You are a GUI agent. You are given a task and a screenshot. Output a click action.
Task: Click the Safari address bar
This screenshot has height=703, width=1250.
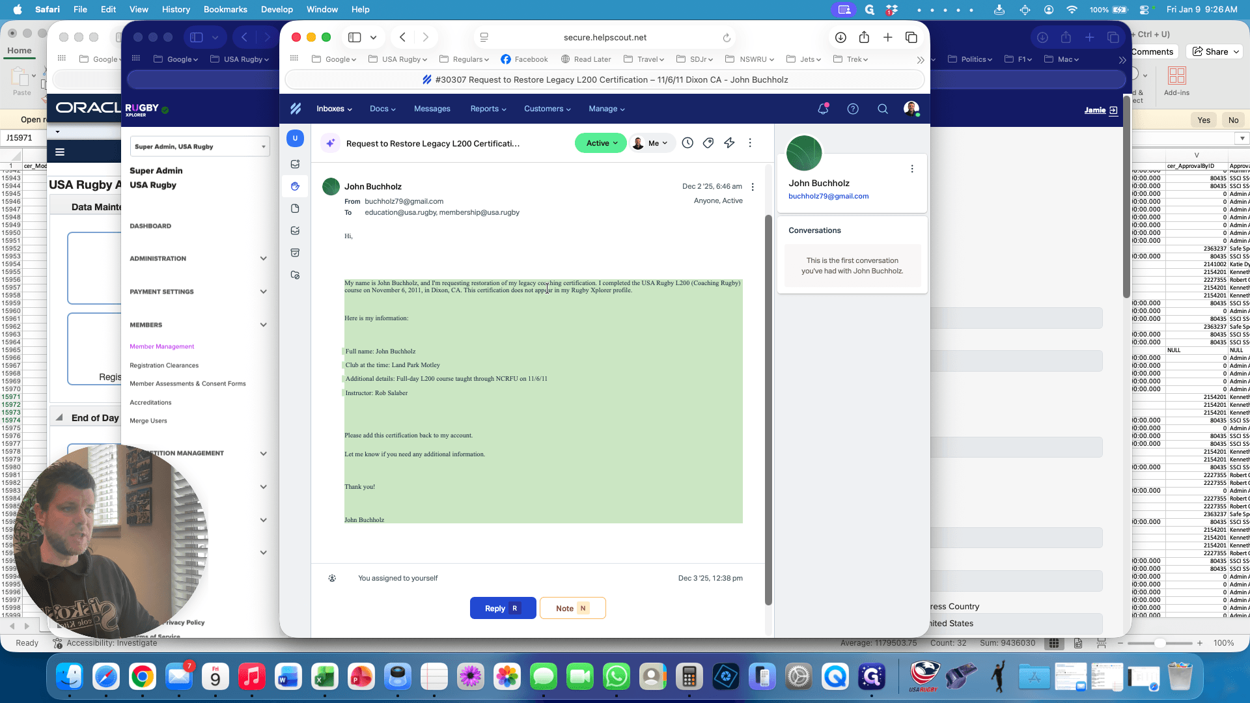click(605, 37)
